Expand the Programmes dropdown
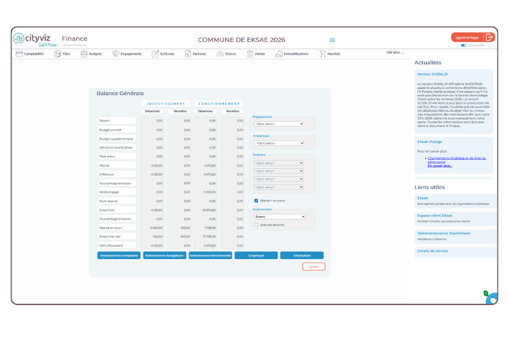 [278, 124]
